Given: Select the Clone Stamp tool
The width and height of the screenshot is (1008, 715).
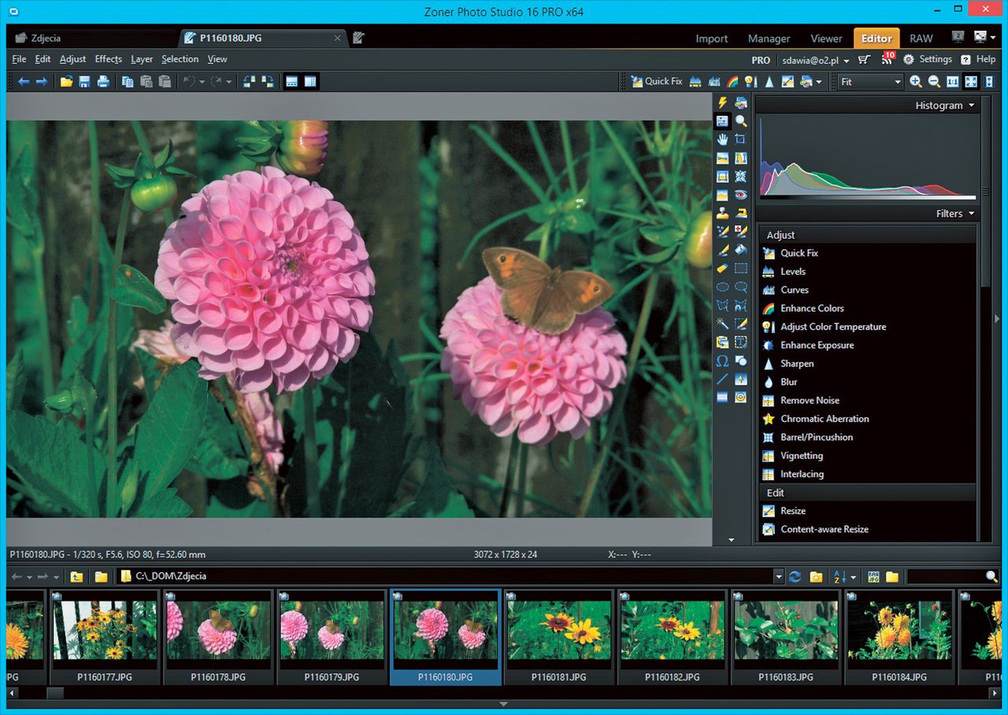Looking at the screenshot, I should 722,213.
